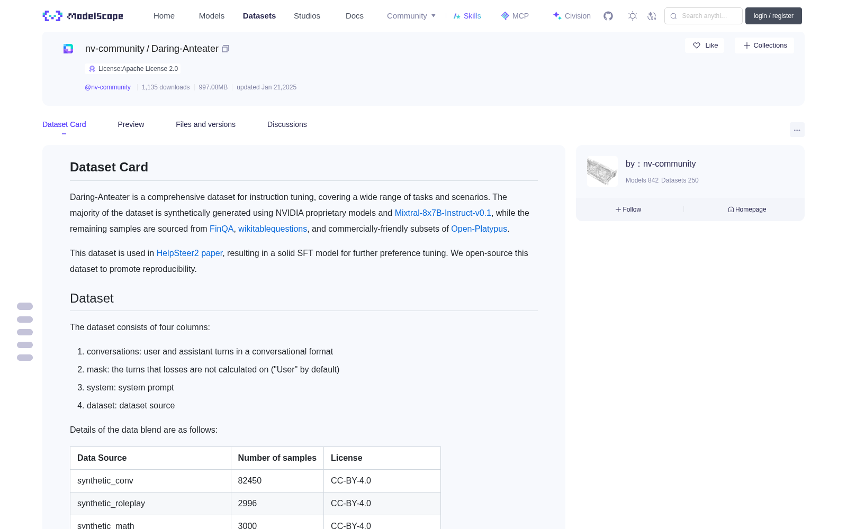The height and width of the screenshot is (529, 847).
Task: Click the Number of samples header
Action: click(x=277, y=458)
